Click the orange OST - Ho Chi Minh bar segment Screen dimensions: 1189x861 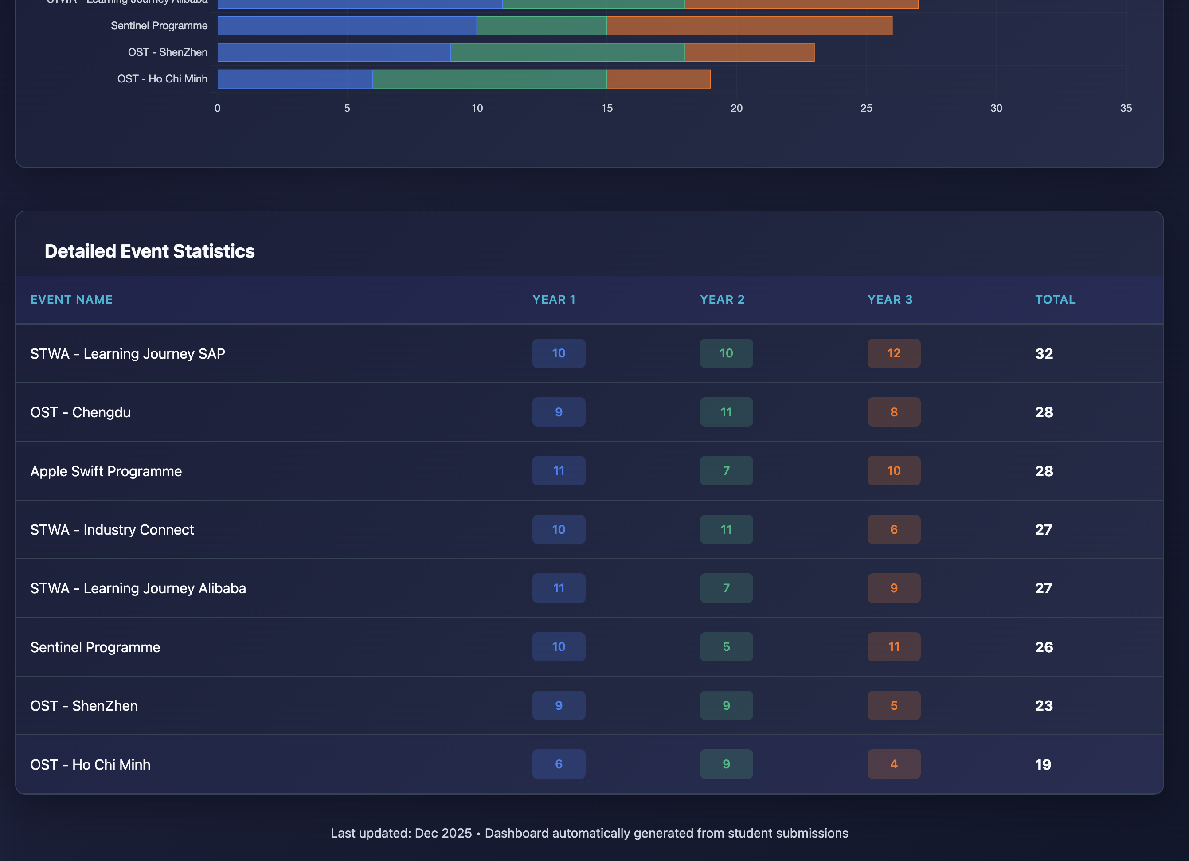coord(658,79)
